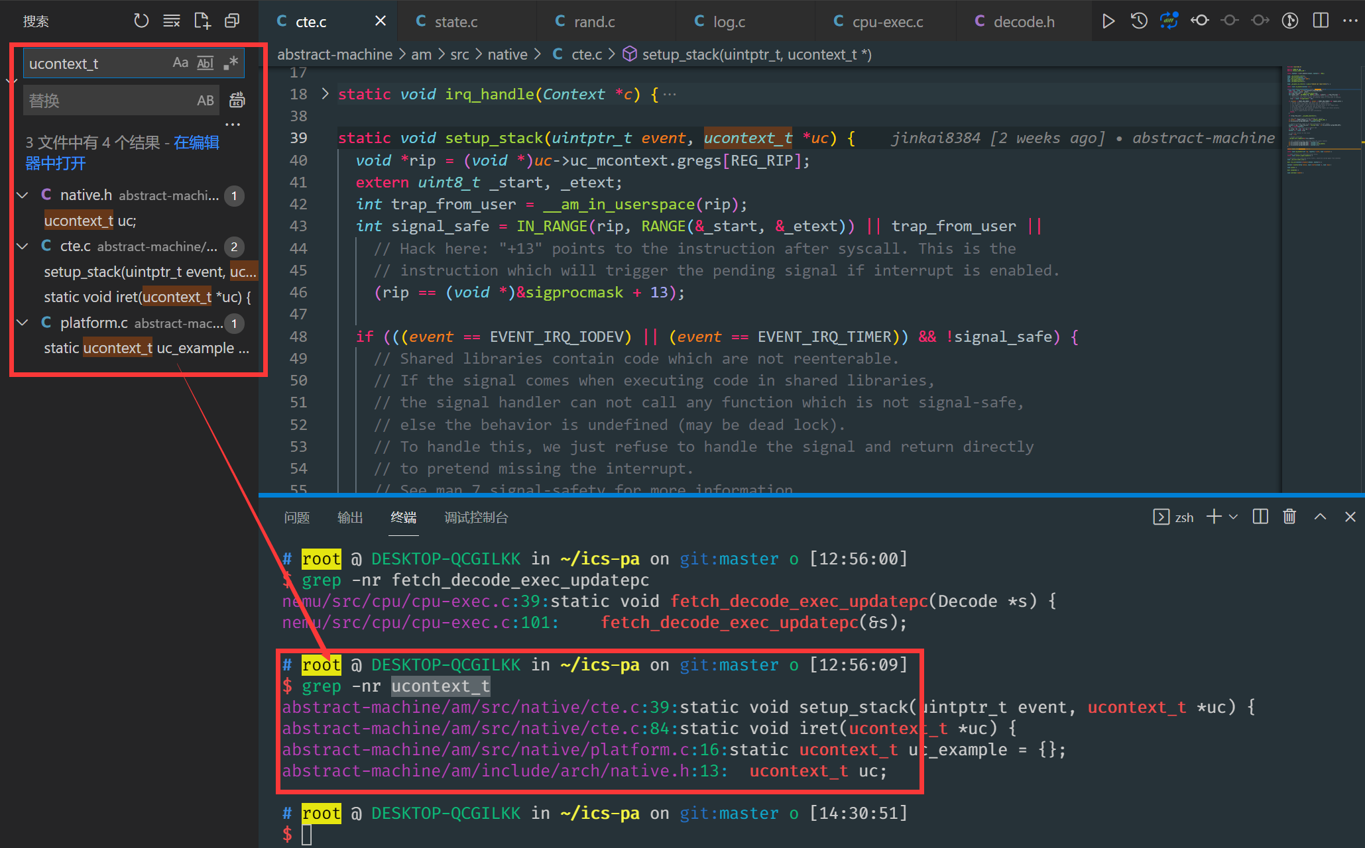Image resolution: width=1365 pixels, height=848 pixels.
Task: Open a new Search Editor via its icon
Action: (x=202, y=21)
